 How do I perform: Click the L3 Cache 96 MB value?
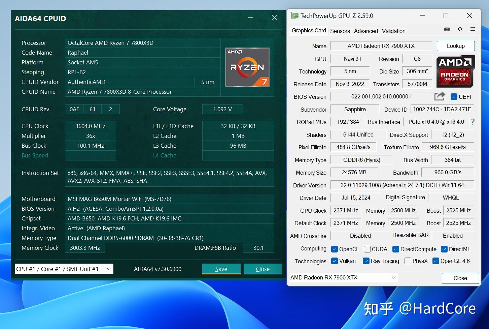point(238,146)
